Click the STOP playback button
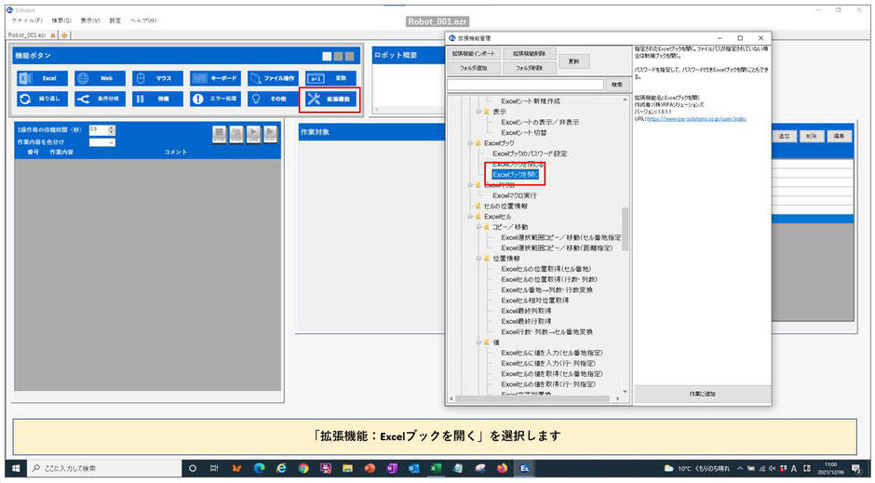875x483 pixels. [x=219, y=134]
